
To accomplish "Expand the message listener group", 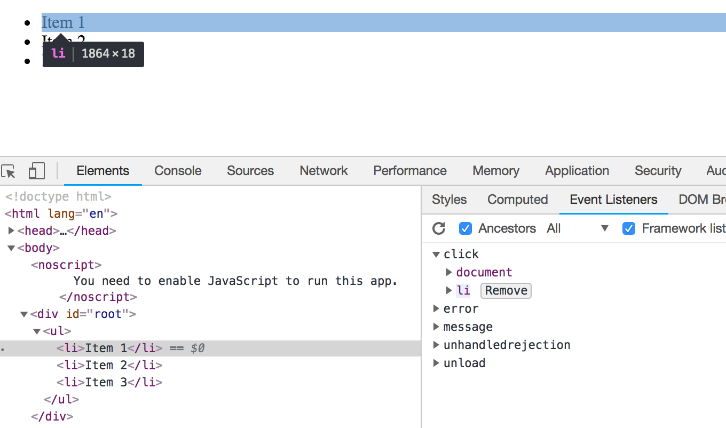I will 436,327.
